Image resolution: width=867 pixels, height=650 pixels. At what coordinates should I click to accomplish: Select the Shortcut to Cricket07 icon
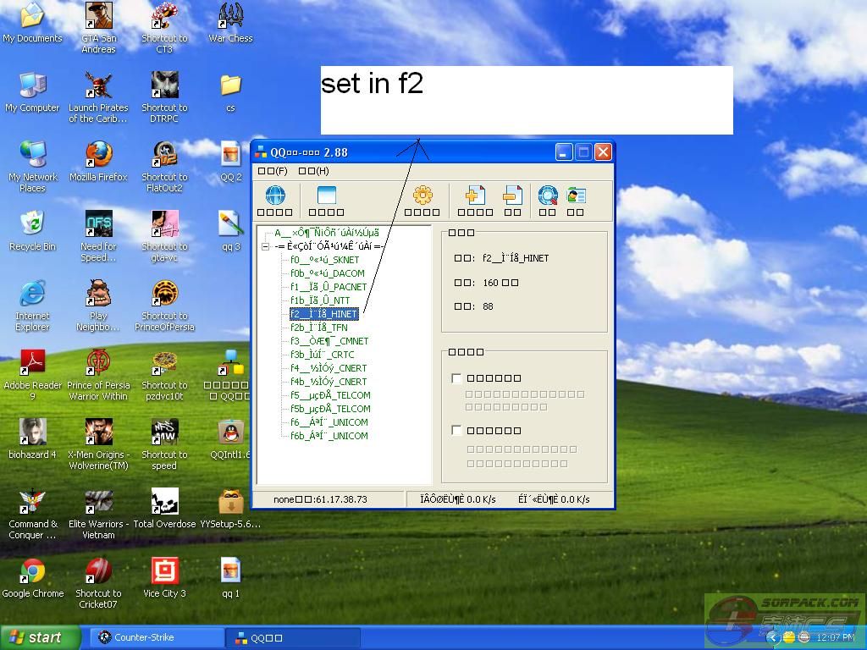[x=98, y=583]
